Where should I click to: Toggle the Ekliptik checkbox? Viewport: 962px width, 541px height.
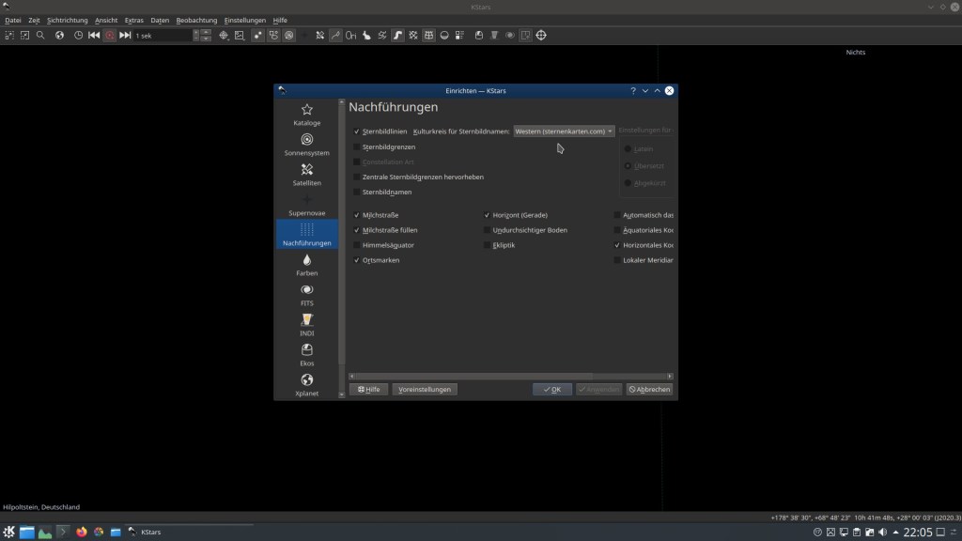(x=487, y=245)
